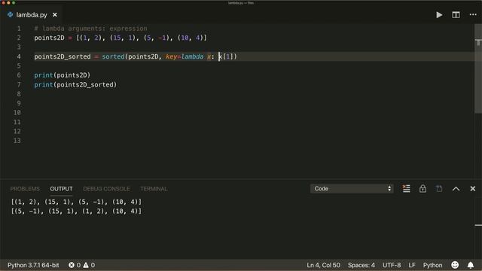Click 'sorted' function call on line 4
482x271 pixels.
pos(113,56)
